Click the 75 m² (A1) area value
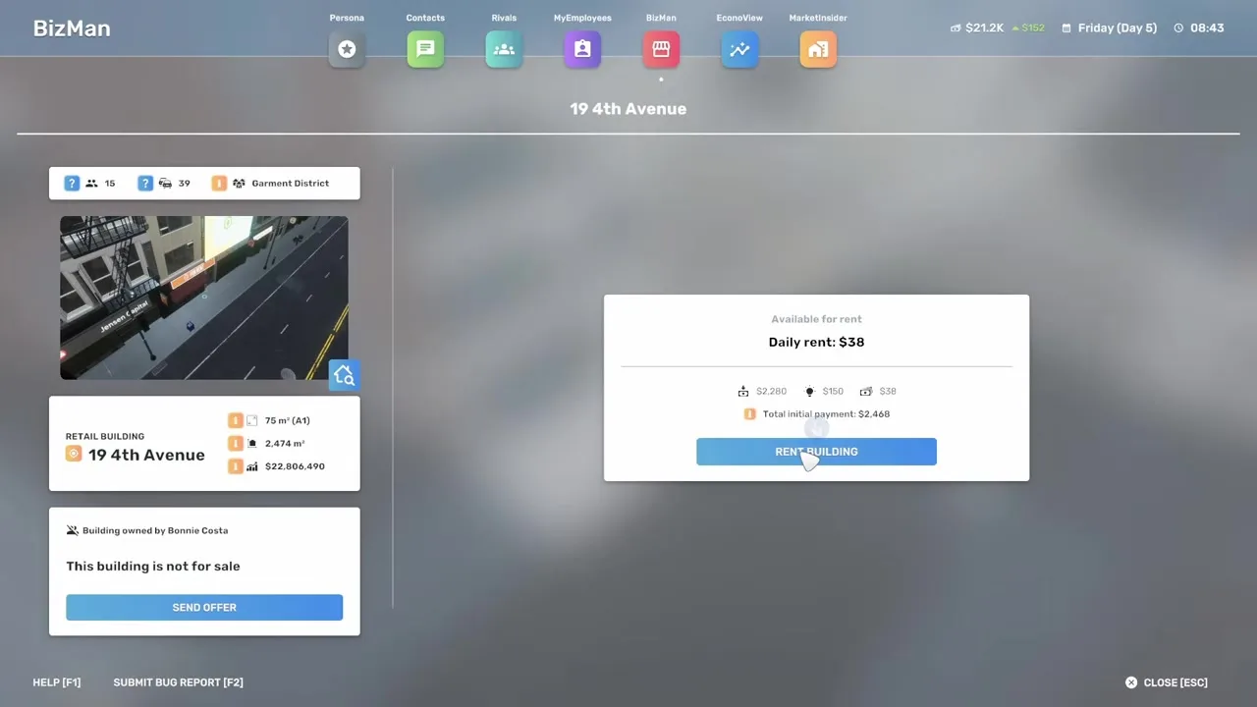 (288, 420)
